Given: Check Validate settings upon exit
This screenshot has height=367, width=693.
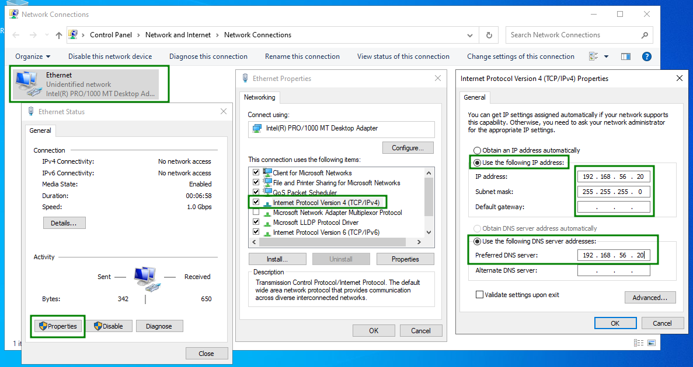Looking at the screenshot, I should click(x=479, y=295).
